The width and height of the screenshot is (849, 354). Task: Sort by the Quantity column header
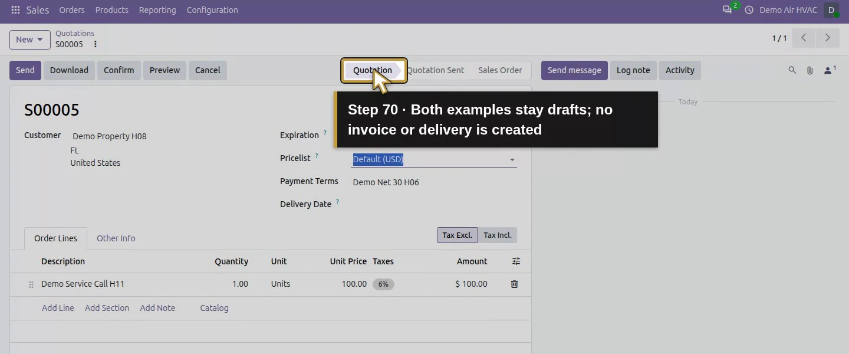(x=231, y=261)
